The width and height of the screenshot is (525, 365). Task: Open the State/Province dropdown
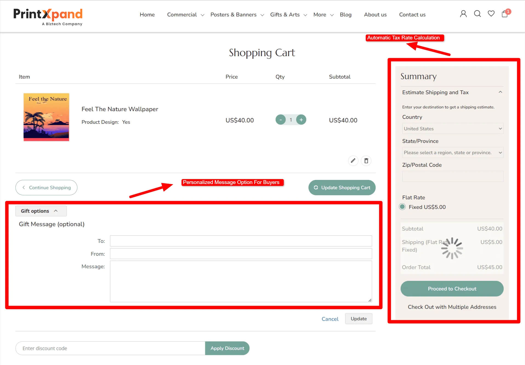point(452,153)
